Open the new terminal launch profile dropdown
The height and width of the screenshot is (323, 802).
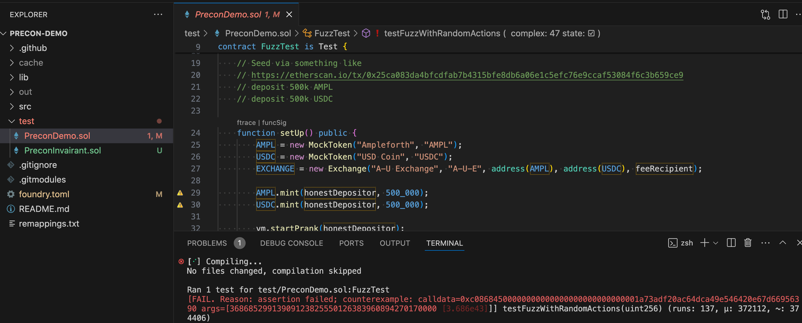pos(715,243)
